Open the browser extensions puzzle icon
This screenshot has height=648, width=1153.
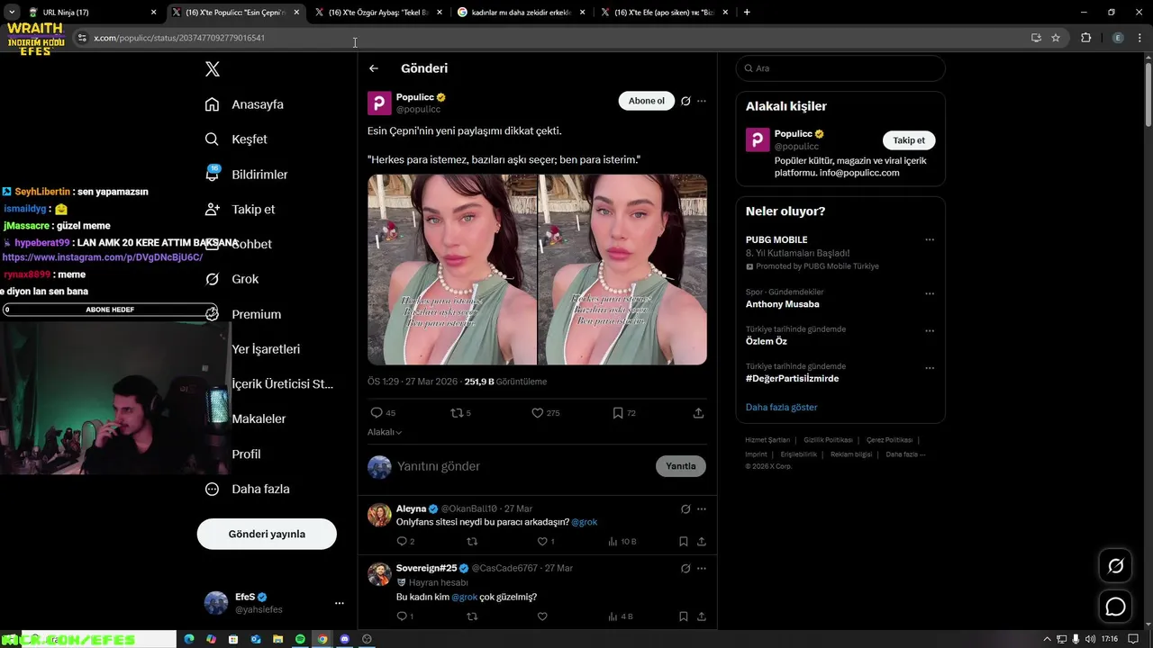1085,38
